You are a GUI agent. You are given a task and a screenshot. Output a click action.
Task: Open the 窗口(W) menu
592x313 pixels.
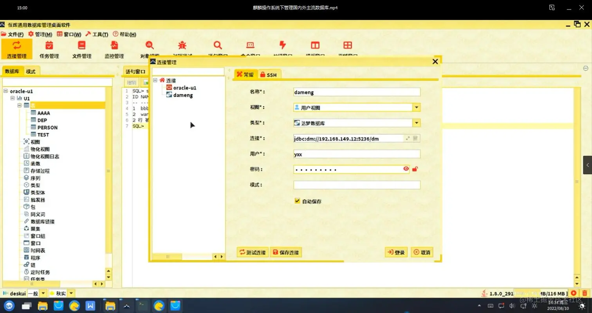click(x=69, y=34)
